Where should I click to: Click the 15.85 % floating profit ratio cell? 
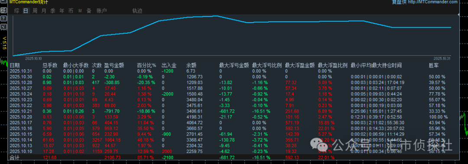pos(326,122)
